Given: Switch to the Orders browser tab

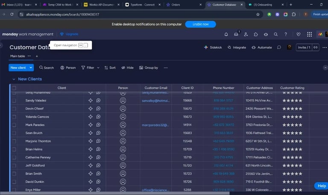Looking at the screenshot, I should tap(176, 5).
